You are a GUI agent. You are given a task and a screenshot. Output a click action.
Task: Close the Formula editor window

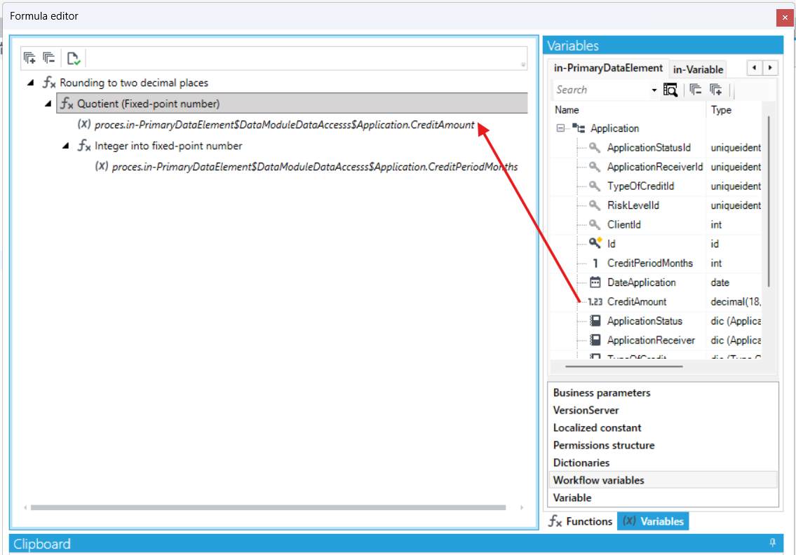(x=785, y=18)
